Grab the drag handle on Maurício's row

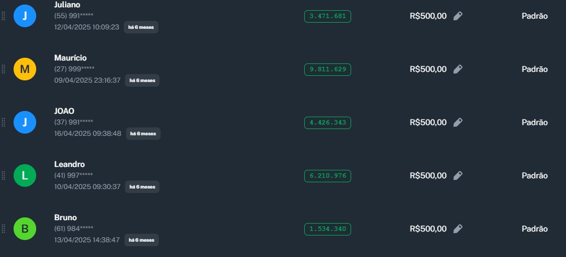[3, 70]
